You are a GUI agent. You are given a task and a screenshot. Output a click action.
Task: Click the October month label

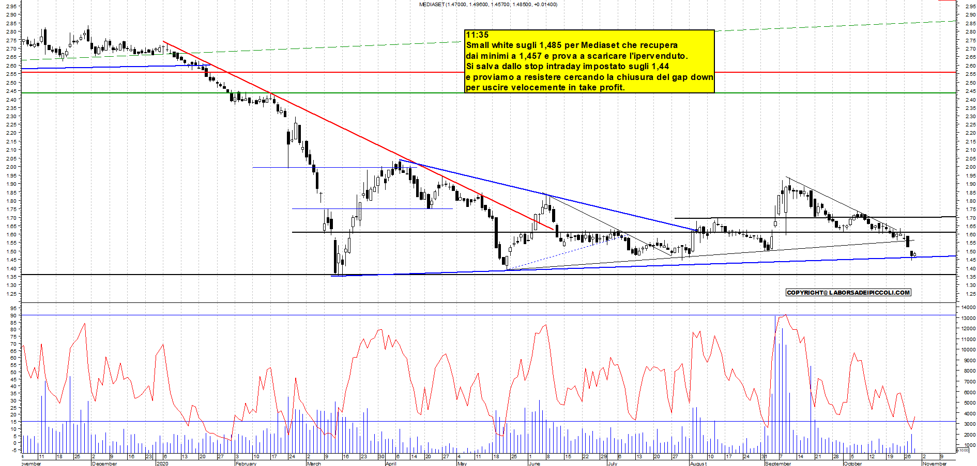[853, 463]
